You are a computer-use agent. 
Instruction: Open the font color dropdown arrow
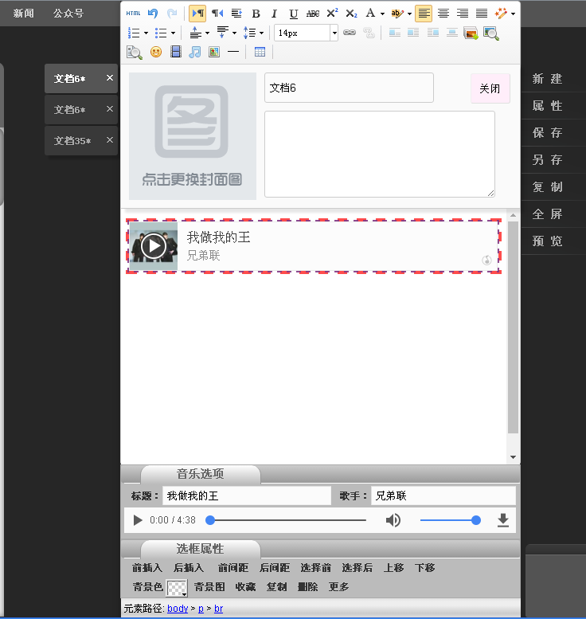pos(382,14)
